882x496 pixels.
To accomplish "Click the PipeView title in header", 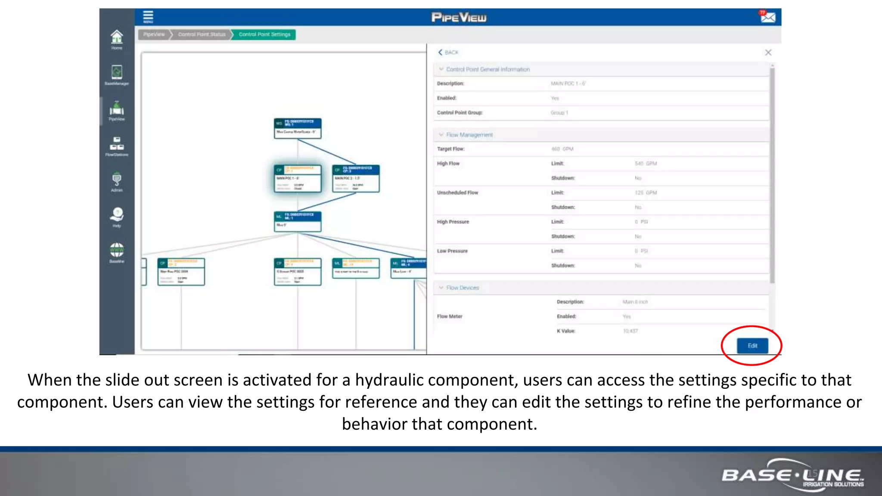I will click(459, 17).
